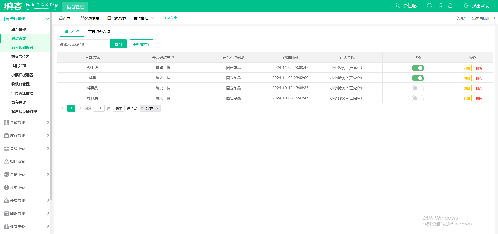Go to previous page arrow
The height and width of the screenshot is (234, 498).
point(63,108)
